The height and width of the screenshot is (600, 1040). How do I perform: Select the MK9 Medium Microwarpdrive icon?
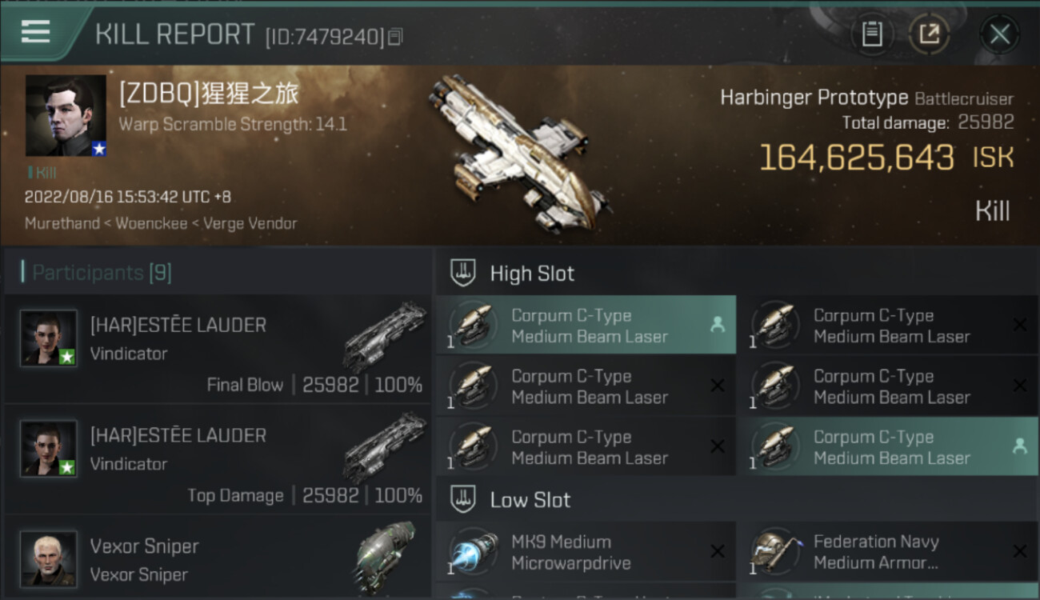point(474,552)
